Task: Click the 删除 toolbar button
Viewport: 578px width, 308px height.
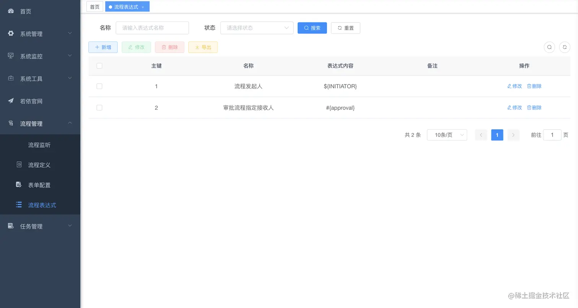Action: [x=170, y=47]
